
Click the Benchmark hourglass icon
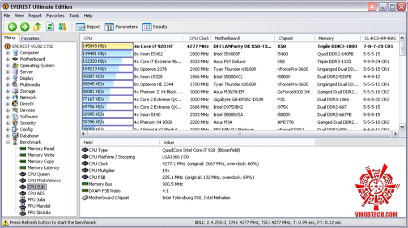(15, 142)
